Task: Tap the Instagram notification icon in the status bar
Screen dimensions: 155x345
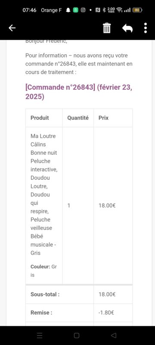Action: click(x=83, y=10)
